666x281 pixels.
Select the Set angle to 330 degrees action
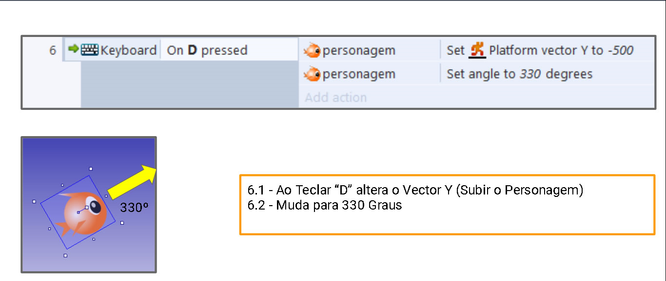(x=520, y=74)
